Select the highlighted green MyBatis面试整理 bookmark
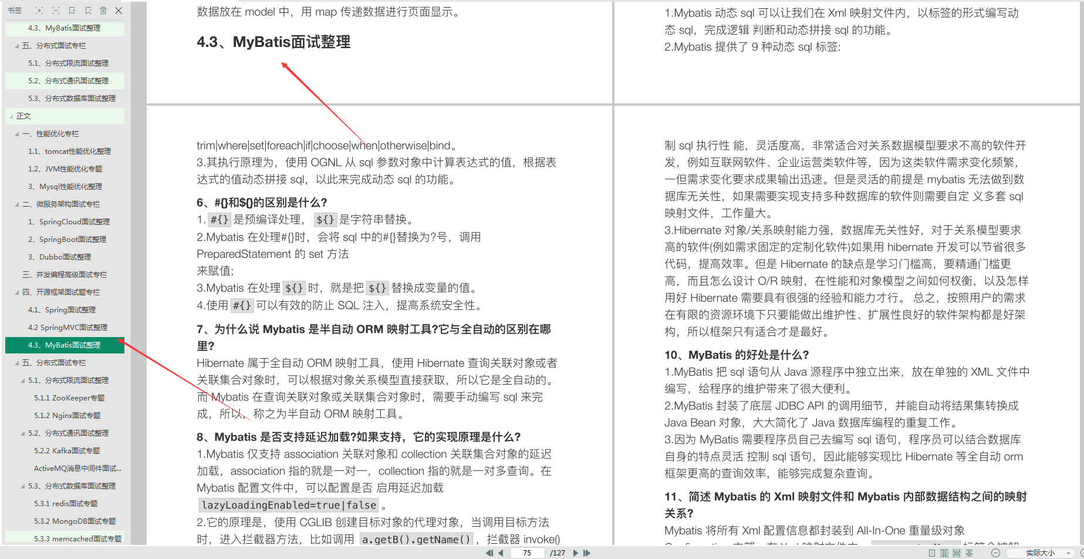 tap(65, 345)
